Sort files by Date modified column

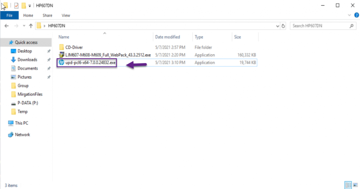click(167, 37)
